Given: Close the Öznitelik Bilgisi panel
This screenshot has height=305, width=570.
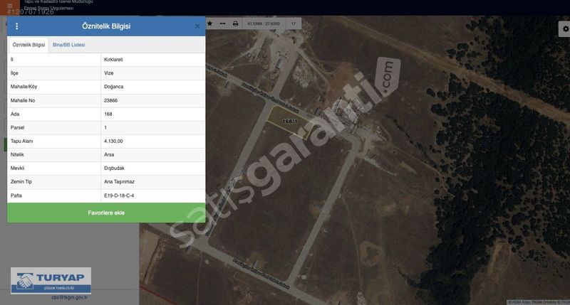Looking at the screenshot, I should [197, 26].
